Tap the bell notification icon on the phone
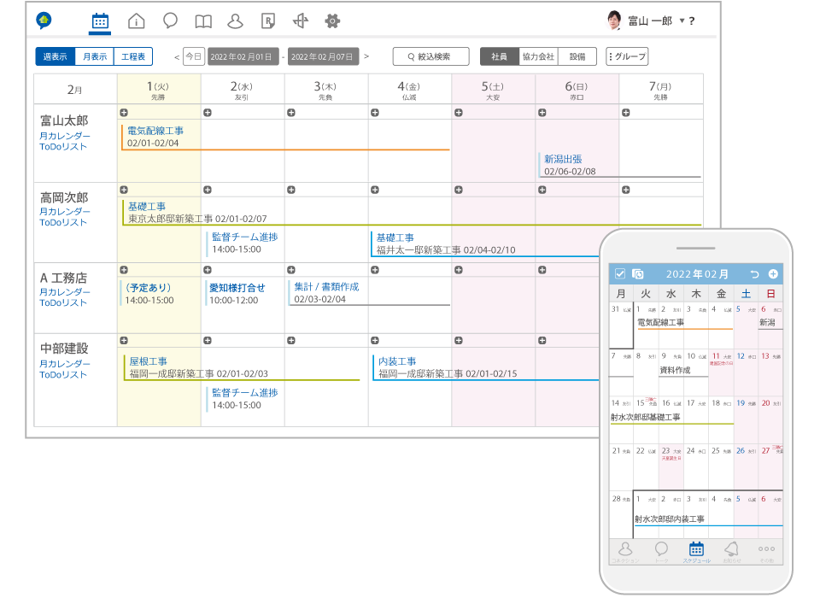Image resolution: width=820 pixels, height=598 pixels. tap(730, 549)
